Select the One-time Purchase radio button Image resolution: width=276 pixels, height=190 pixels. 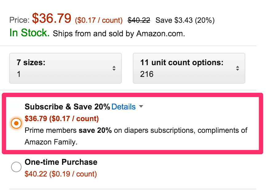[16, 167]
